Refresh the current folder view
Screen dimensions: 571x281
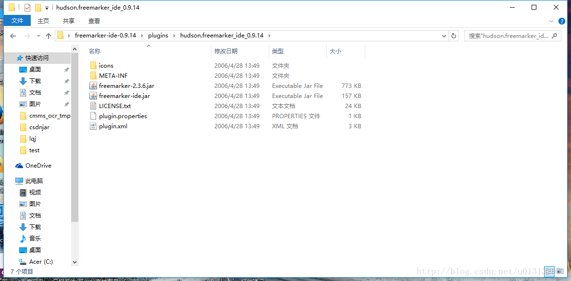pos(454,36)
